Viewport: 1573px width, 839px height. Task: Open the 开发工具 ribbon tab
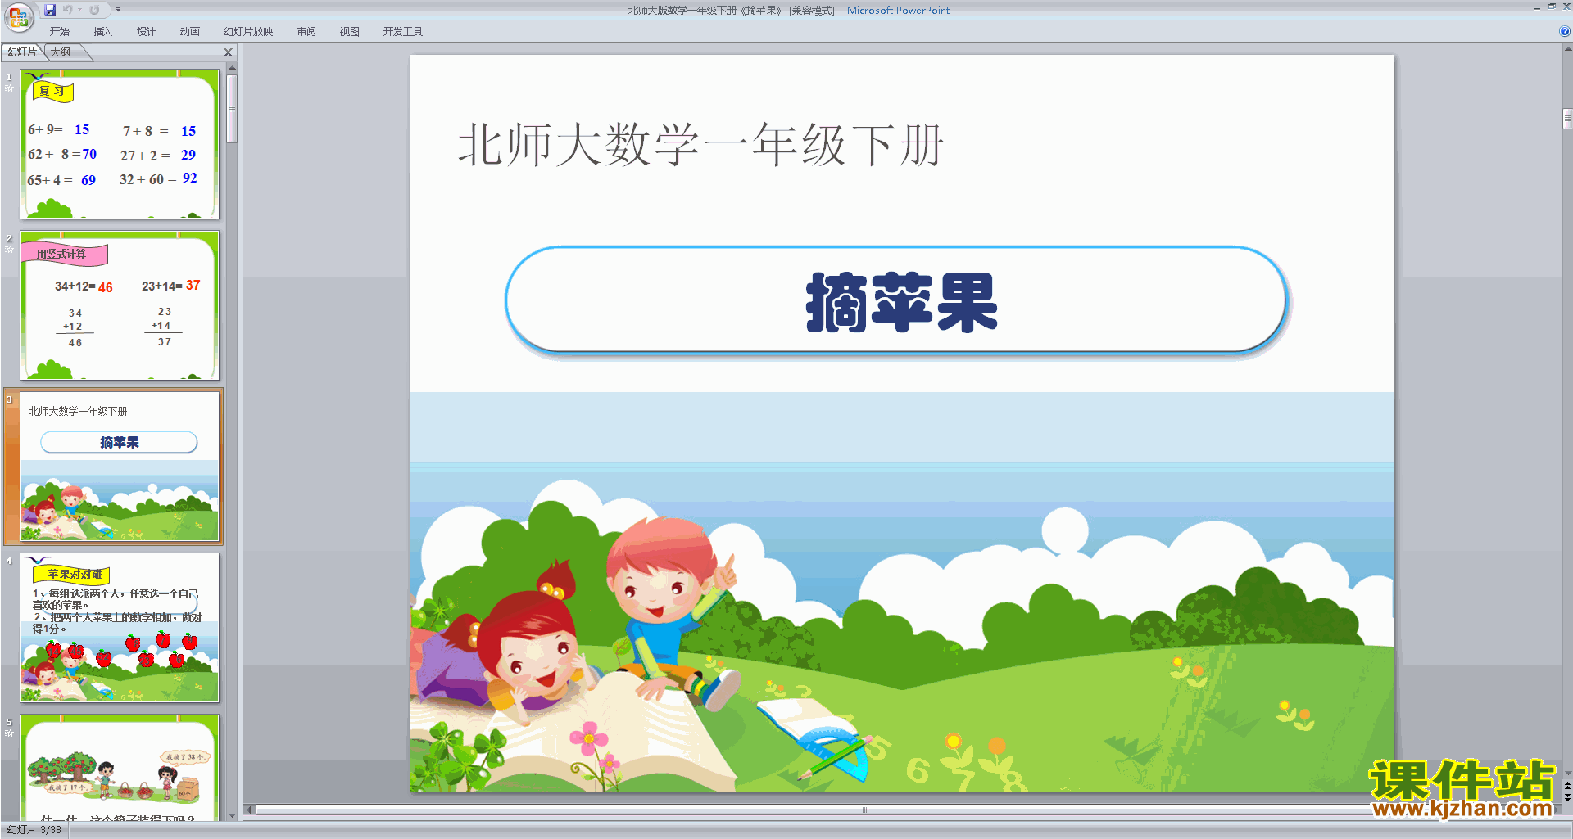point(403,32)
